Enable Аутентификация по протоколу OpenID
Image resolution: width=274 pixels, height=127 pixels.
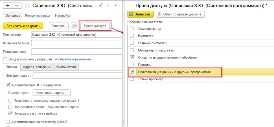8,122
